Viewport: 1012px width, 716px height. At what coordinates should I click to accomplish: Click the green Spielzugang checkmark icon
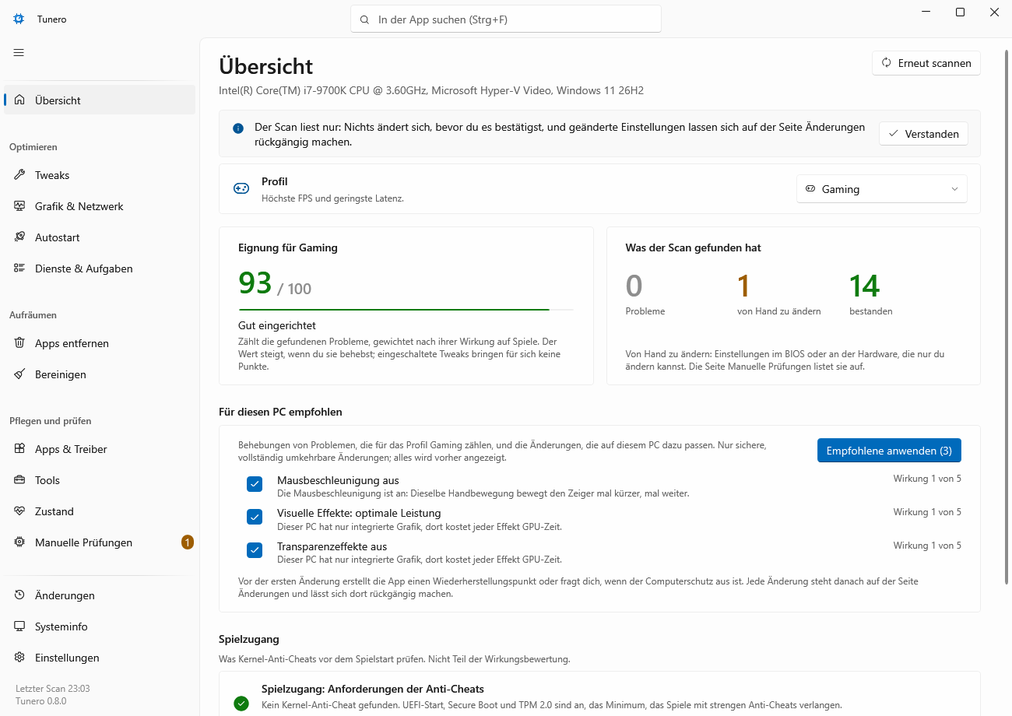tap(241, 704)
